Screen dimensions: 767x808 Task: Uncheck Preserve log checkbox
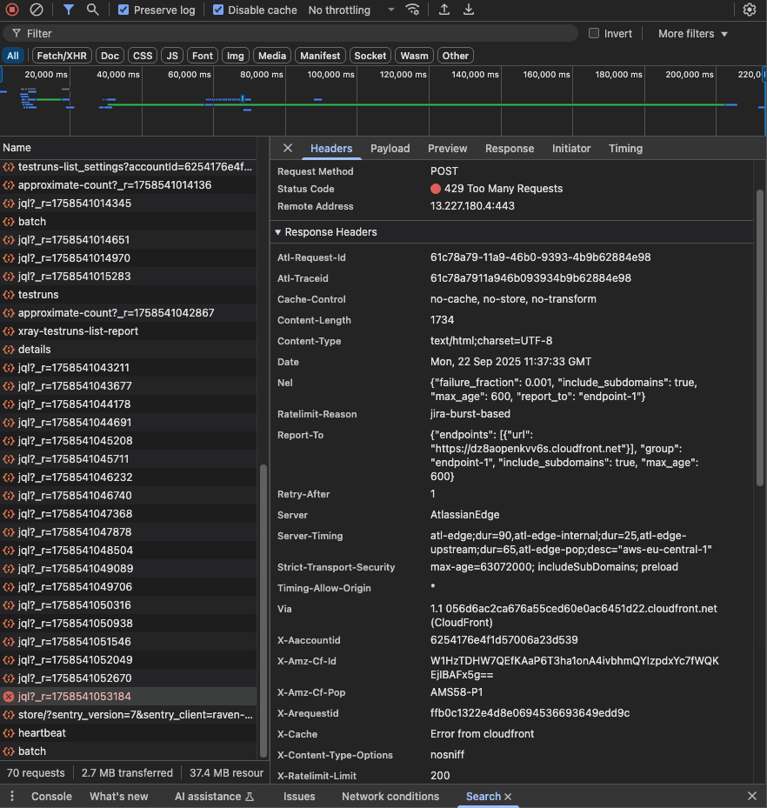coord(123,10)
